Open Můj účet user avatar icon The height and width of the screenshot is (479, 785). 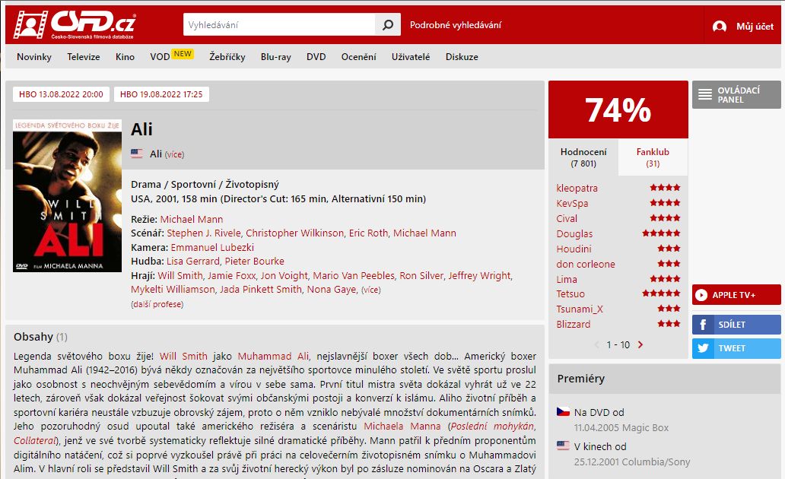[x=720, y=27]
